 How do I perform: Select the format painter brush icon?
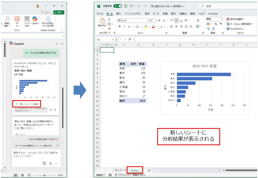(x=109, y=28)
